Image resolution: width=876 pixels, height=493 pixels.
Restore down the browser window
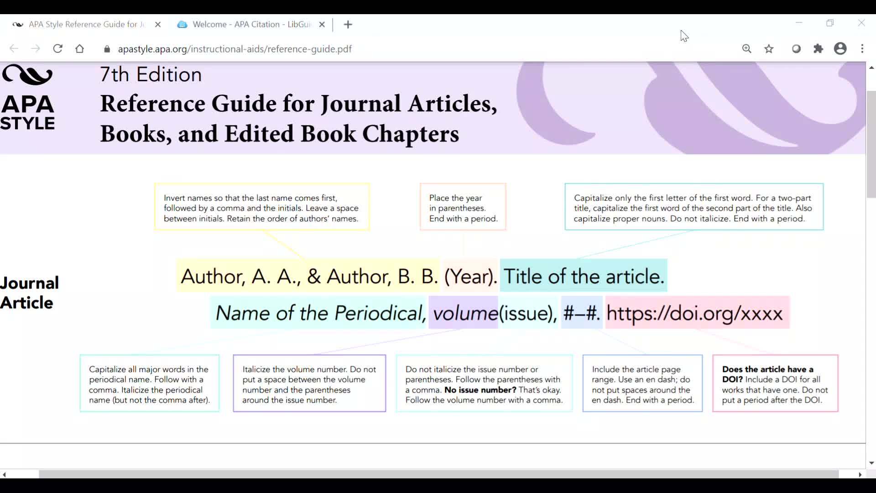(830, 23)
